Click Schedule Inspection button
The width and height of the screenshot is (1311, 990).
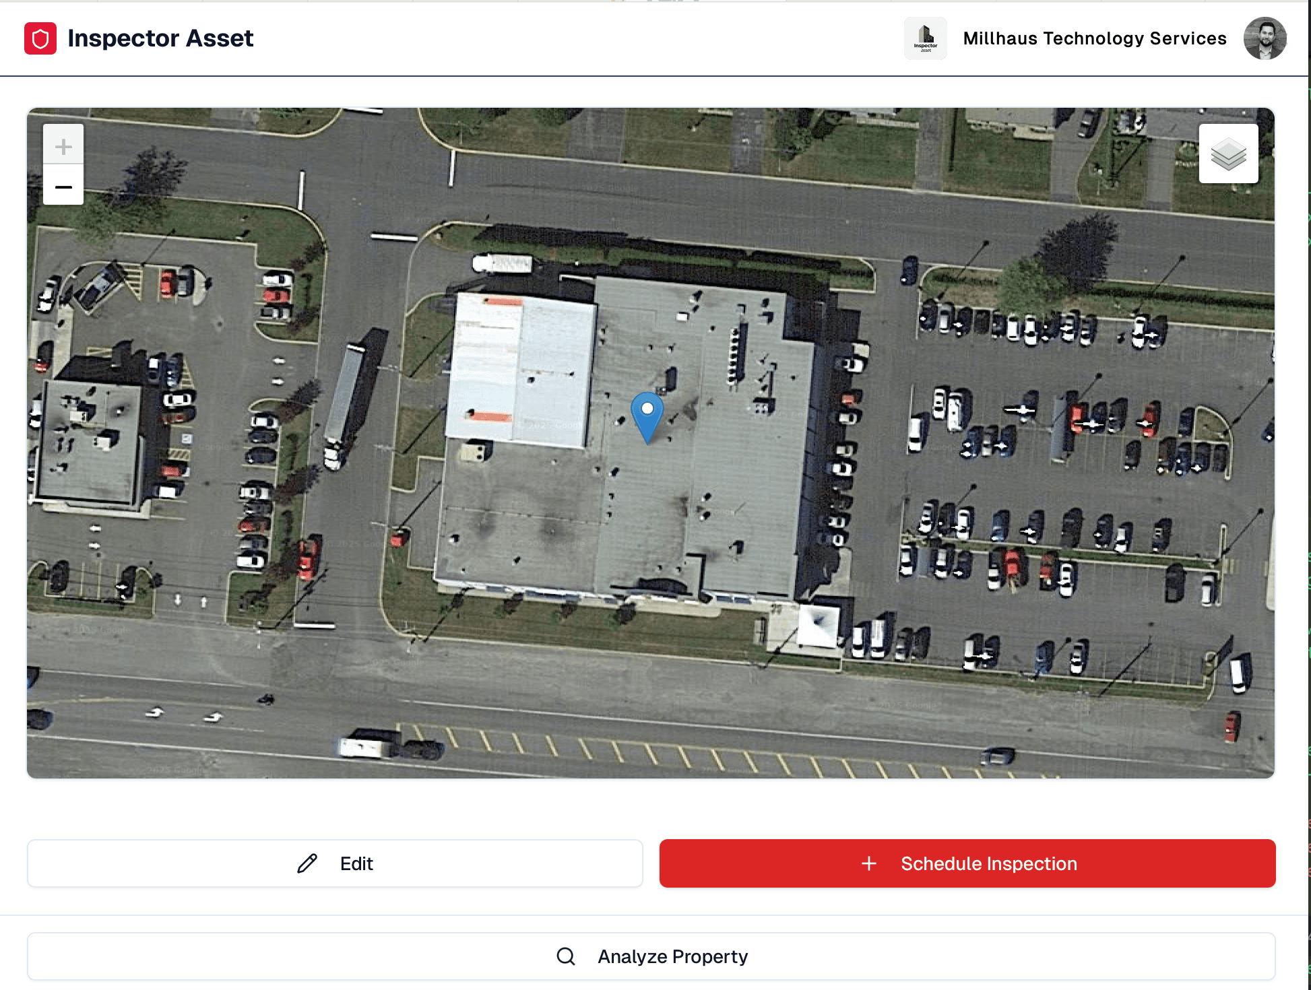967,863
